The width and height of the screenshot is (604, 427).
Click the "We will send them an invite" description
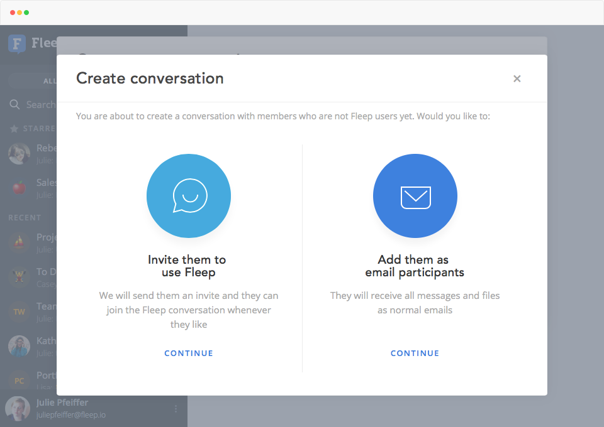click(189, 310)
